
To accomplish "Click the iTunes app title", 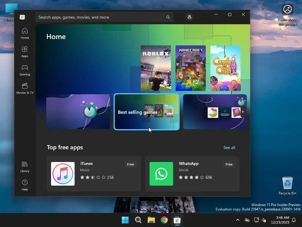I will (86, 163).
